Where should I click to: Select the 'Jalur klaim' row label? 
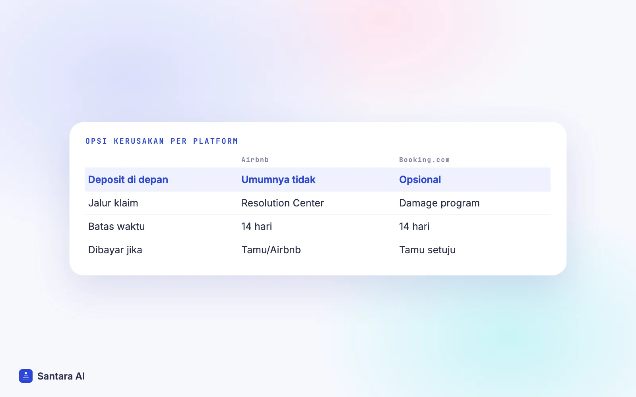tap(113, 203)
